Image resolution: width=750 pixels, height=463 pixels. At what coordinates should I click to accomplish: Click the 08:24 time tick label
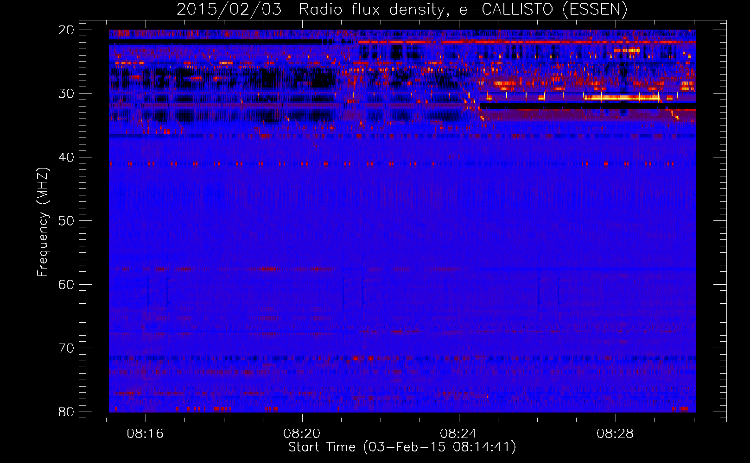(x=459, y=434)
